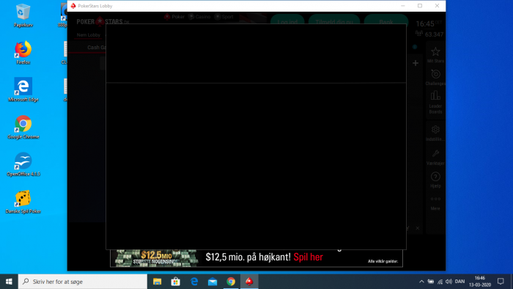Open Indstillinger gear icon in sidebar
Image resolution: width=513 pixels, height=289 pixels.
coord(435,130)
